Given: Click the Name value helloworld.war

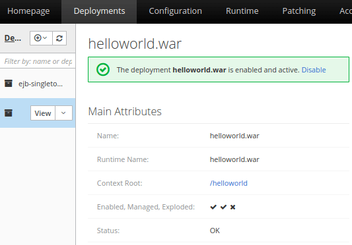Looking at the screenshot, I should point(234,136).
